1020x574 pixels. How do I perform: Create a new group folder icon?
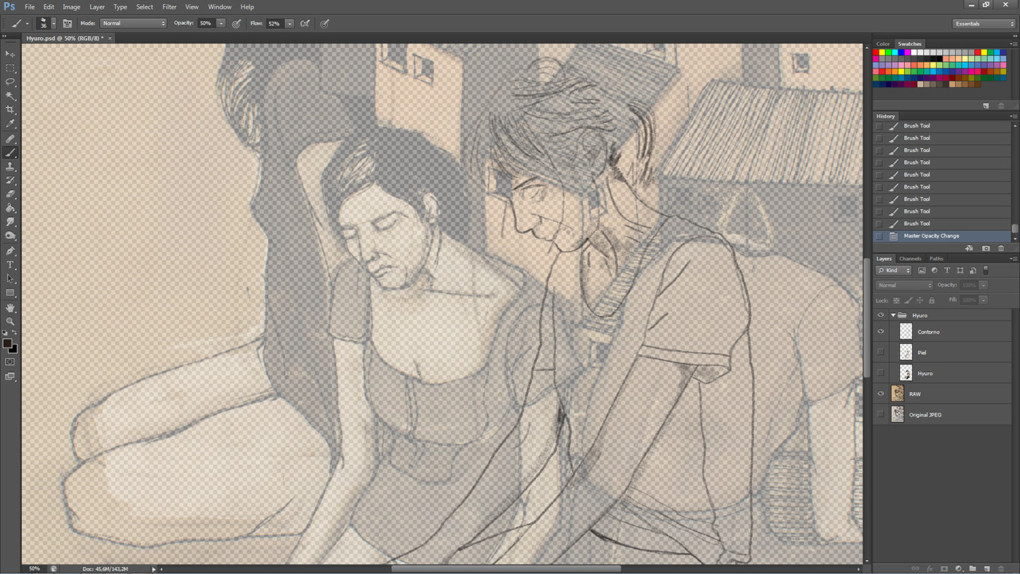coord(973,568)
